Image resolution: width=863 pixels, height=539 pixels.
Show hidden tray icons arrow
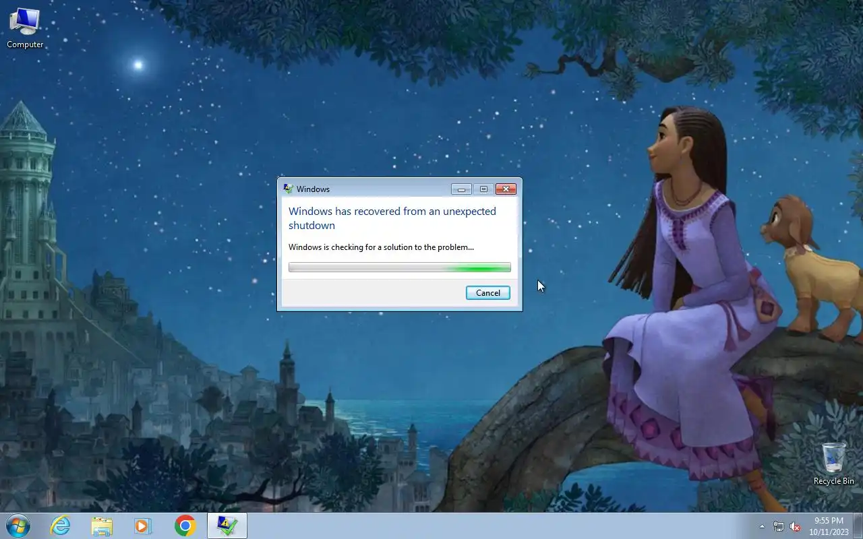tap(763, 526)
